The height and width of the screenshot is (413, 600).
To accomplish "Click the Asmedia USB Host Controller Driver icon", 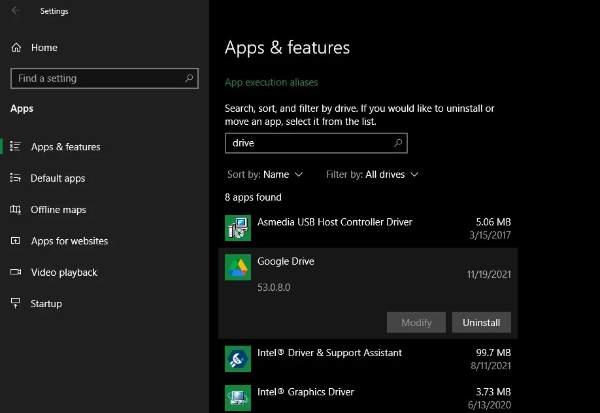I will 237,227.
